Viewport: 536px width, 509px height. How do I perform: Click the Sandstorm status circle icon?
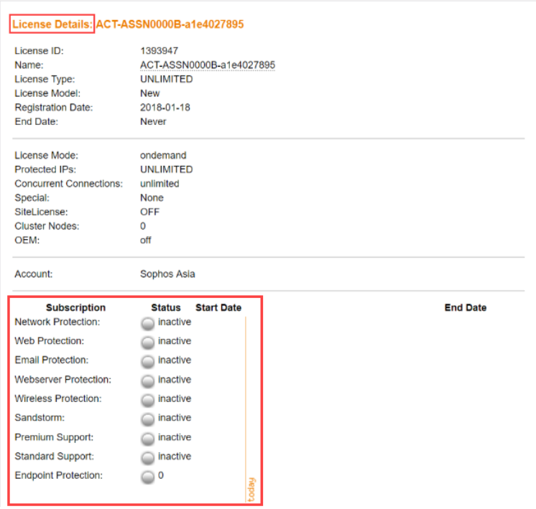click(x=147, y=419)
